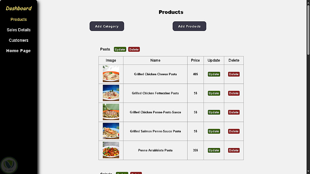This screenshot has height=174, width=310.
Task: Open the Customers sidebar item
Action: click(x=19, y=40)
